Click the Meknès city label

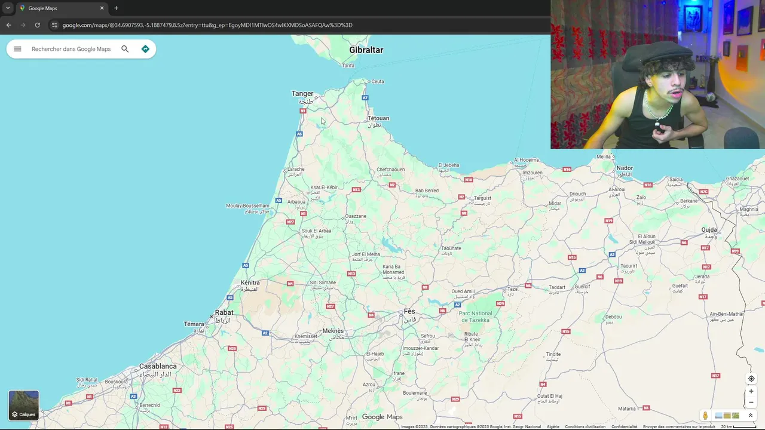point(333,331)
